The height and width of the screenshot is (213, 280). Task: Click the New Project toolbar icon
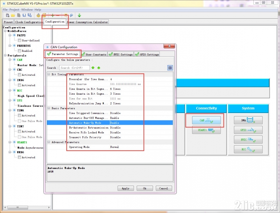pyautogui.click(x=7, y=15)
